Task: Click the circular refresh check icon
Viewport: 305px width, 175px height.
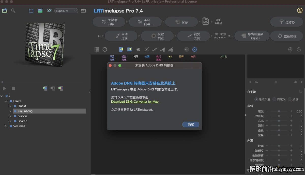Action: (299, 49)
